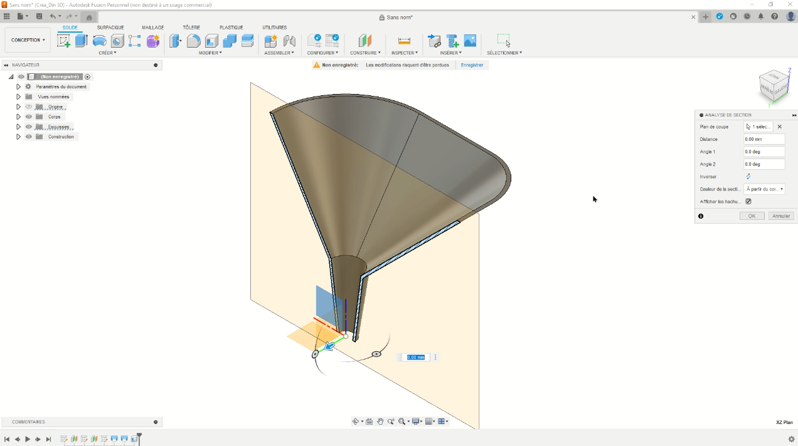Open the Couleur de la section dropdown
The height and width of the screenshot is (446, 798).
[x=764, y=189]
